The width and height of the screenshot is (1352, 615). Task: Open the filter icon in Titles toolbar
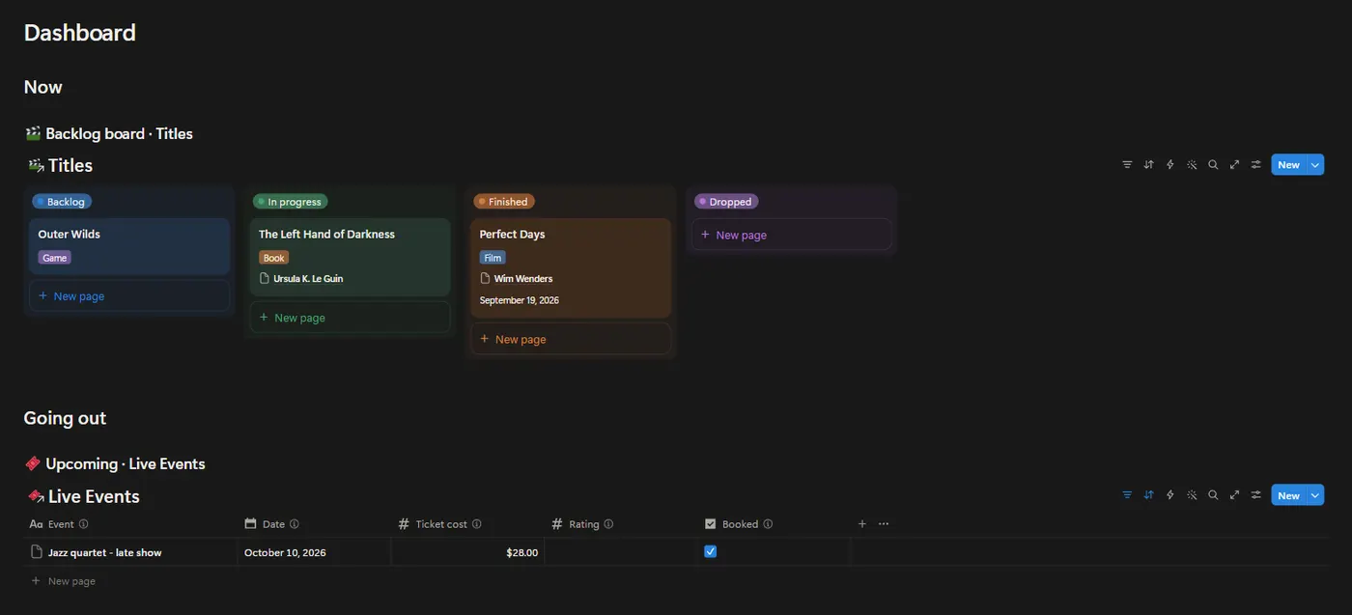click(x=1127, y=165)
